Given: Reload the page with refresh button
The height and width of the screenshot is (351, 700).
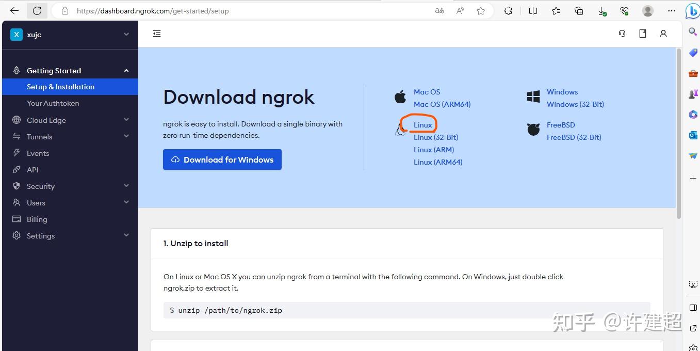Looking at the screenshot, I should point(37,10).
